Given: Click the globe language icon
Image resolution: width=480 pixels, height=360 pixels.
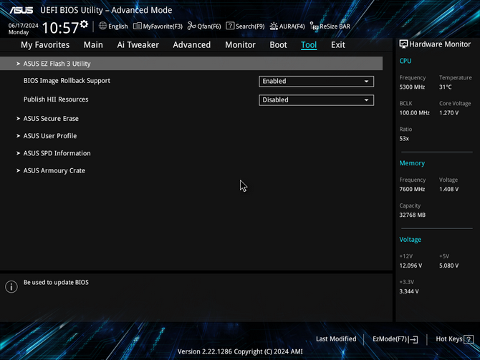Looking at the screenshot, I should coord(102,26).
